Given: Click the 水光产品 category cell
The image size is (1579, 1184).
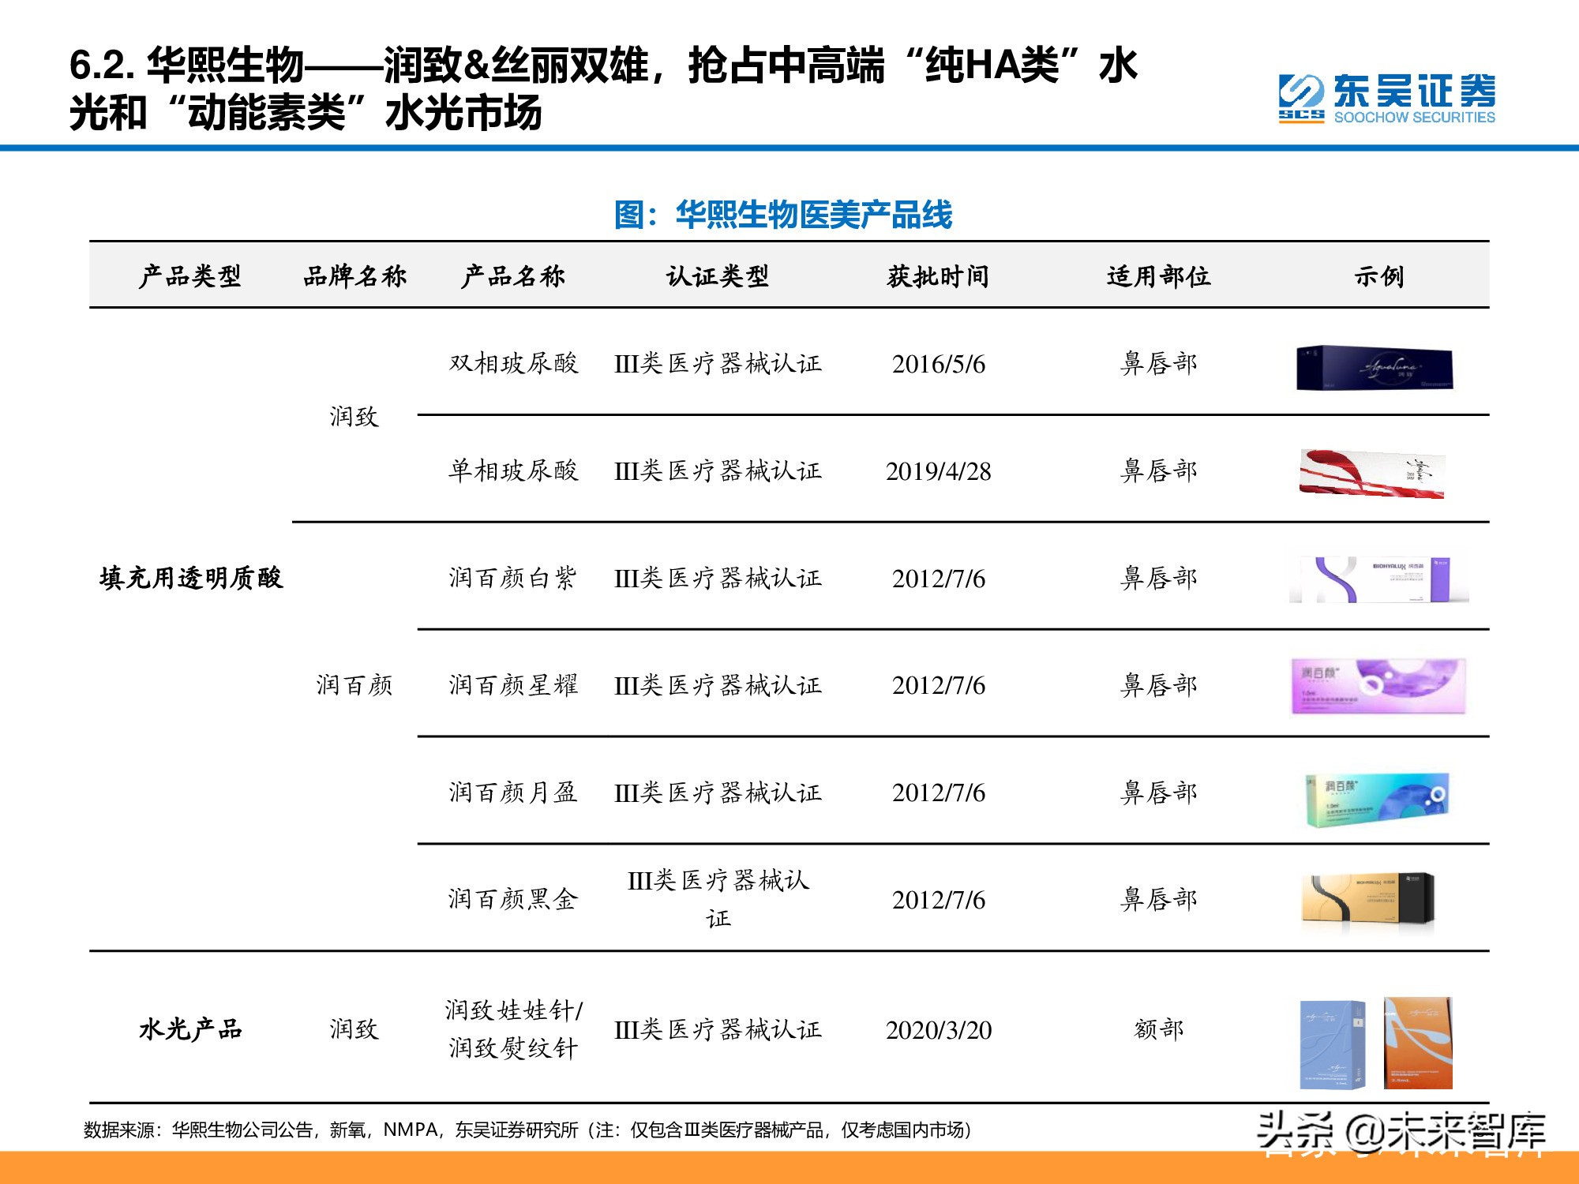Looking at the screenshot, I should pos(190,1029).
